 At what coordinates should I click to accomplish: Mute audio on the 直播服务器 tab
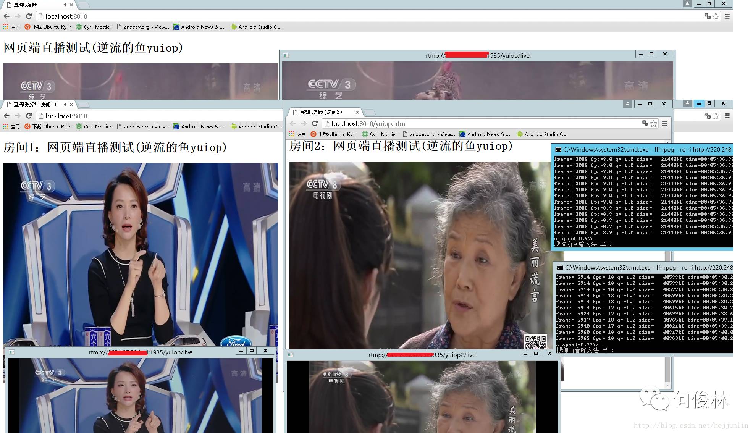pyautogui.click(x=65, y=5)
